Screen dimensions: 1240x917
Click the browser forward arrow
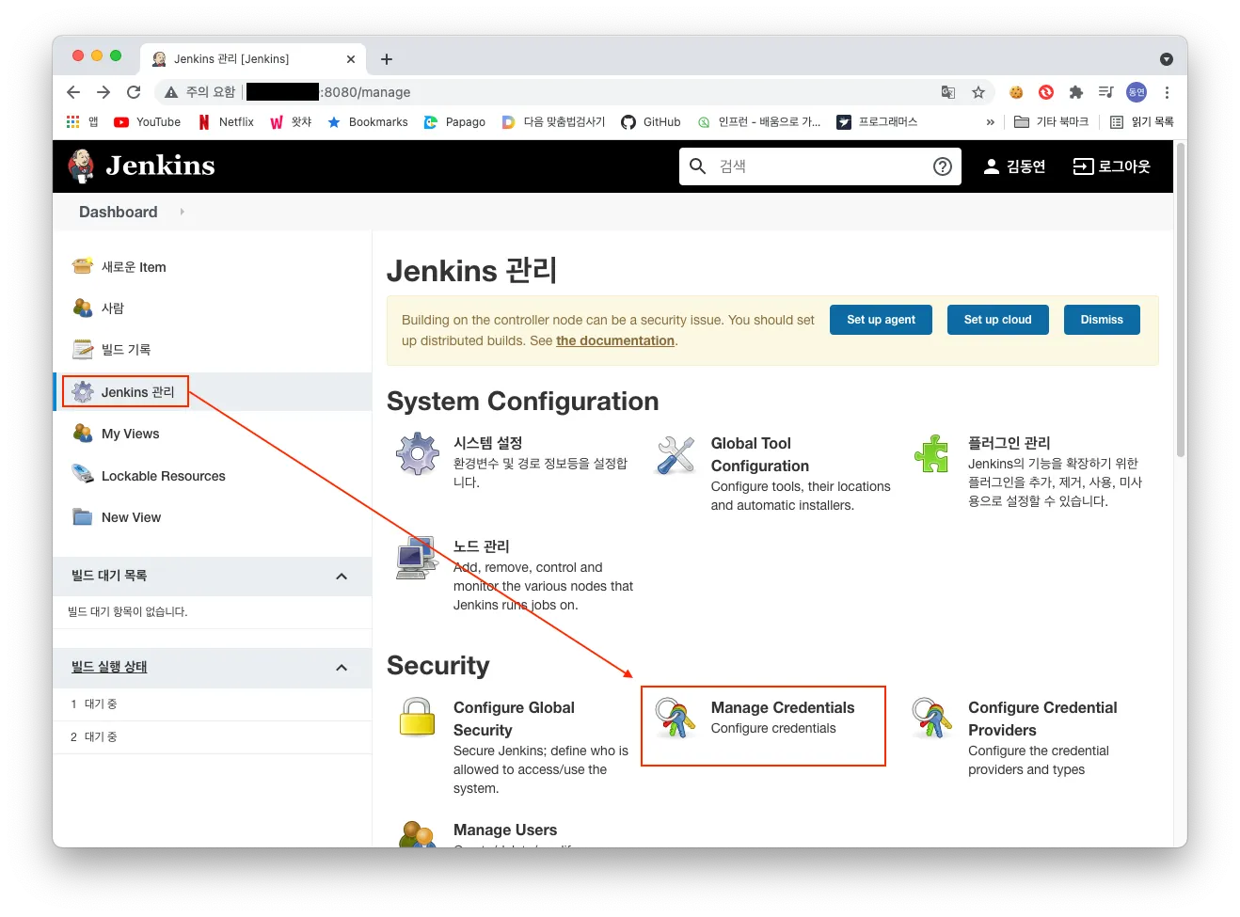coord(103,92)
